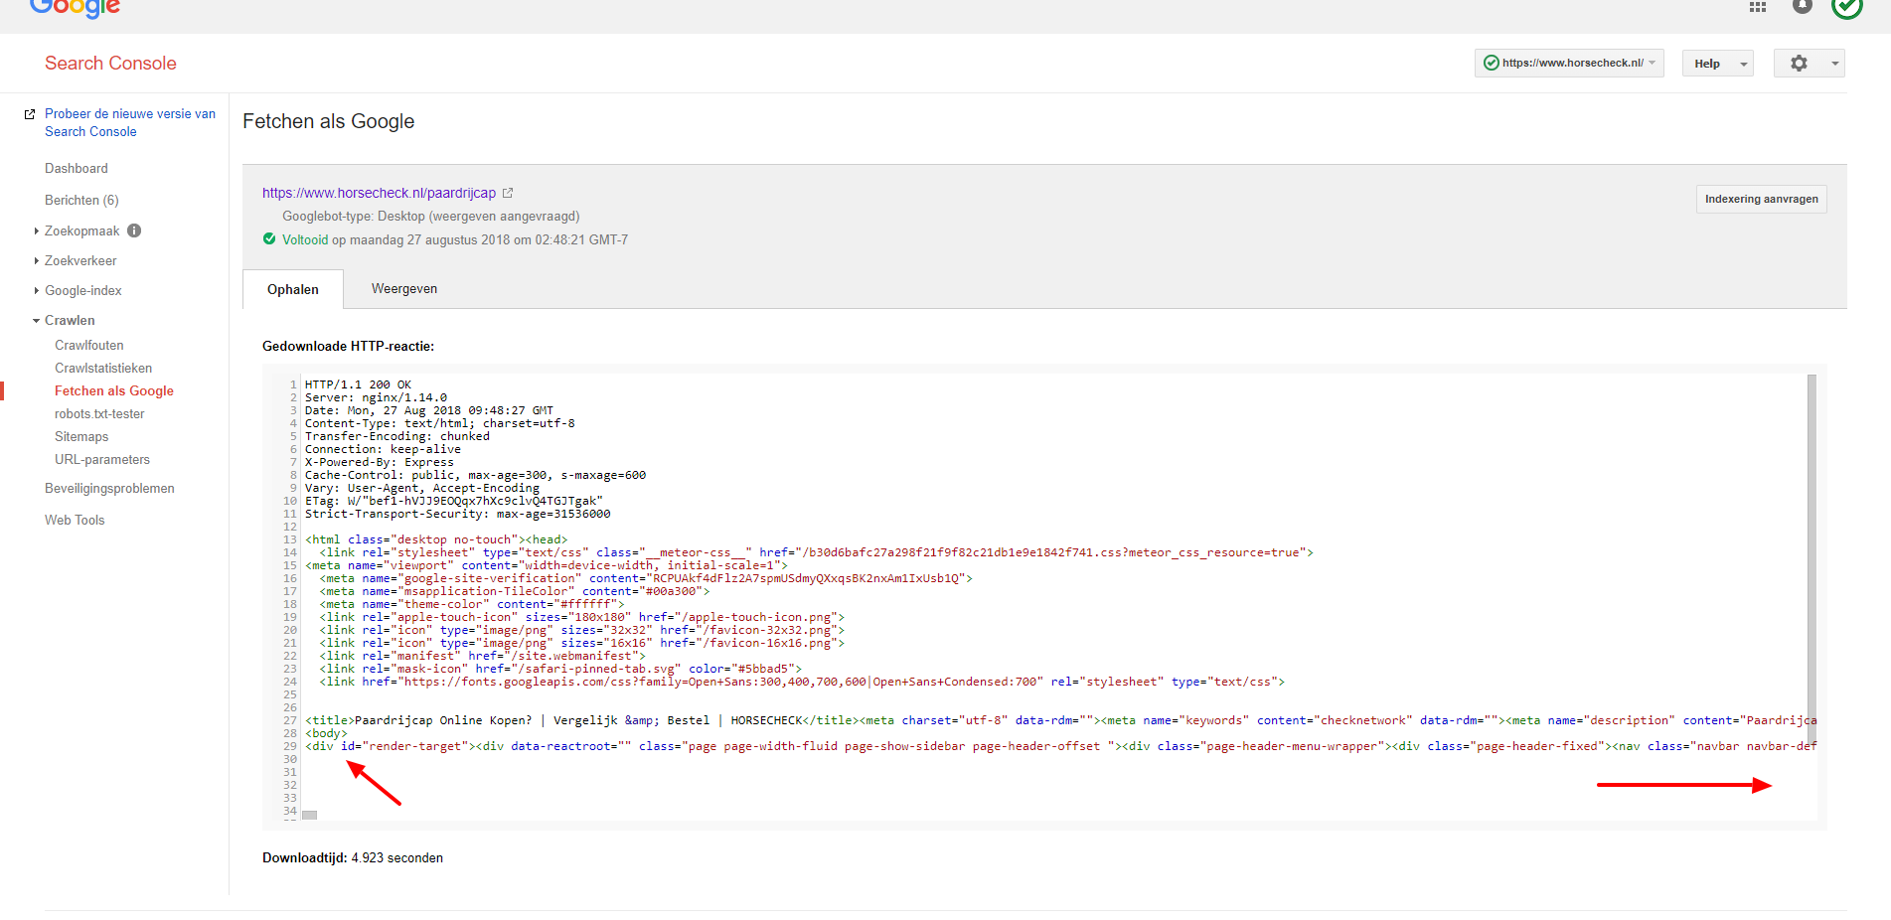Click the info icon next to Zoekopmaak
The height and width of the screenshot is (920, 1891).
pyautogui.click(x=134, y=230)
